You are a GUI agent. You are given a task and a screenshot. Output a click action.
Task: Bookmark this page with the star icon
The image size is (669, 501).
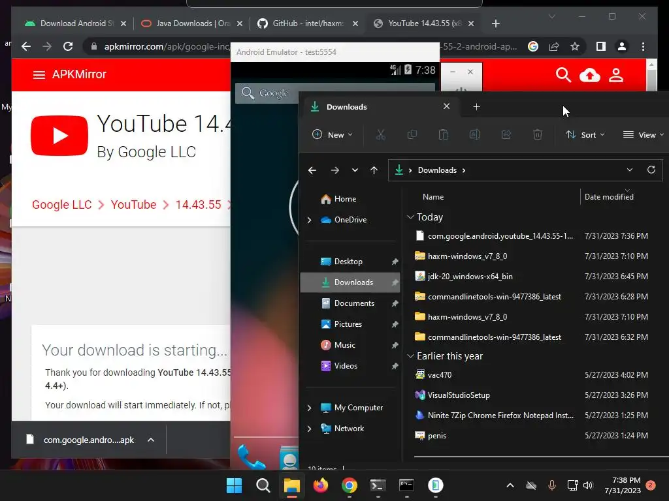(575, 46)
